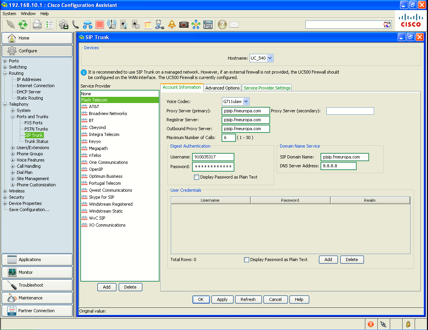This screenshot has height=330, width=428.
Task: Click the port with light bulb icon
Action: (x=124, y=24)
